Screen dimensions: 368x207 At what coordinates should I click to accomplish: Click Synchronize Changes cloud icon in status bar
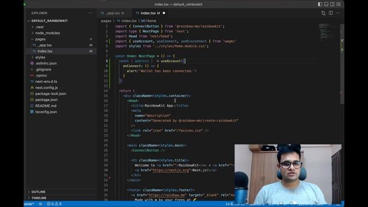(40, 204)
